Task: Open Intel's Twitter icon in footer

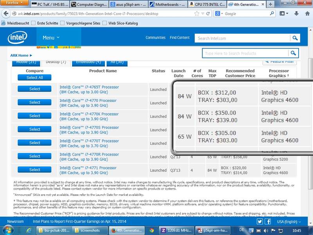Action: coord(260,221)
